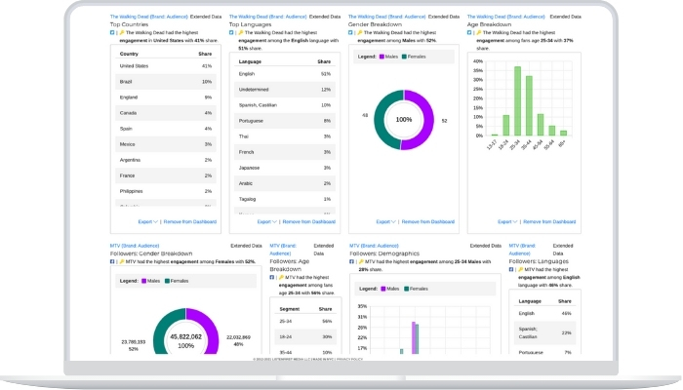The image size is (683, 390).
Task: Click the purple Males swatch in Followers: Demographics legend
Action: (383, 289)
